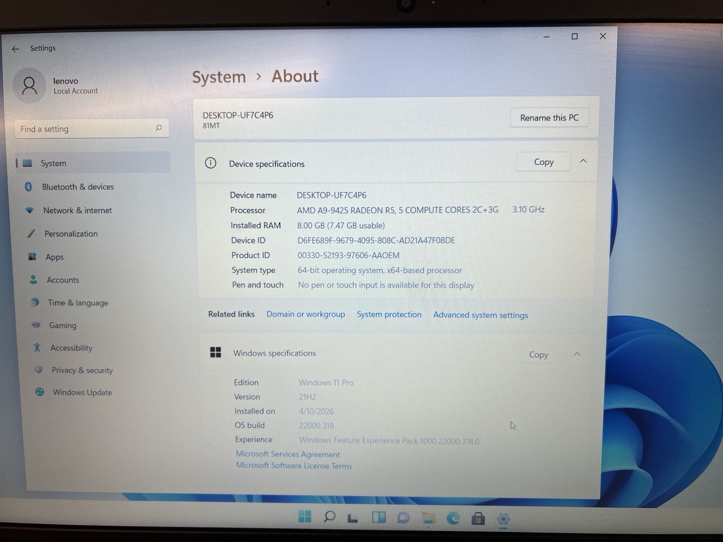Click the lenovo user profile avatar
The width and height of the screenshot is (723, 542).
pyautogui.click(x=29, y=85)
